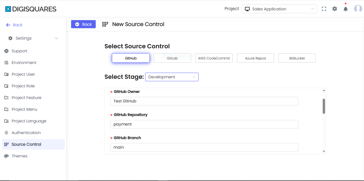
Task: Select GitHub source control
Action: [x=131, y=58]
